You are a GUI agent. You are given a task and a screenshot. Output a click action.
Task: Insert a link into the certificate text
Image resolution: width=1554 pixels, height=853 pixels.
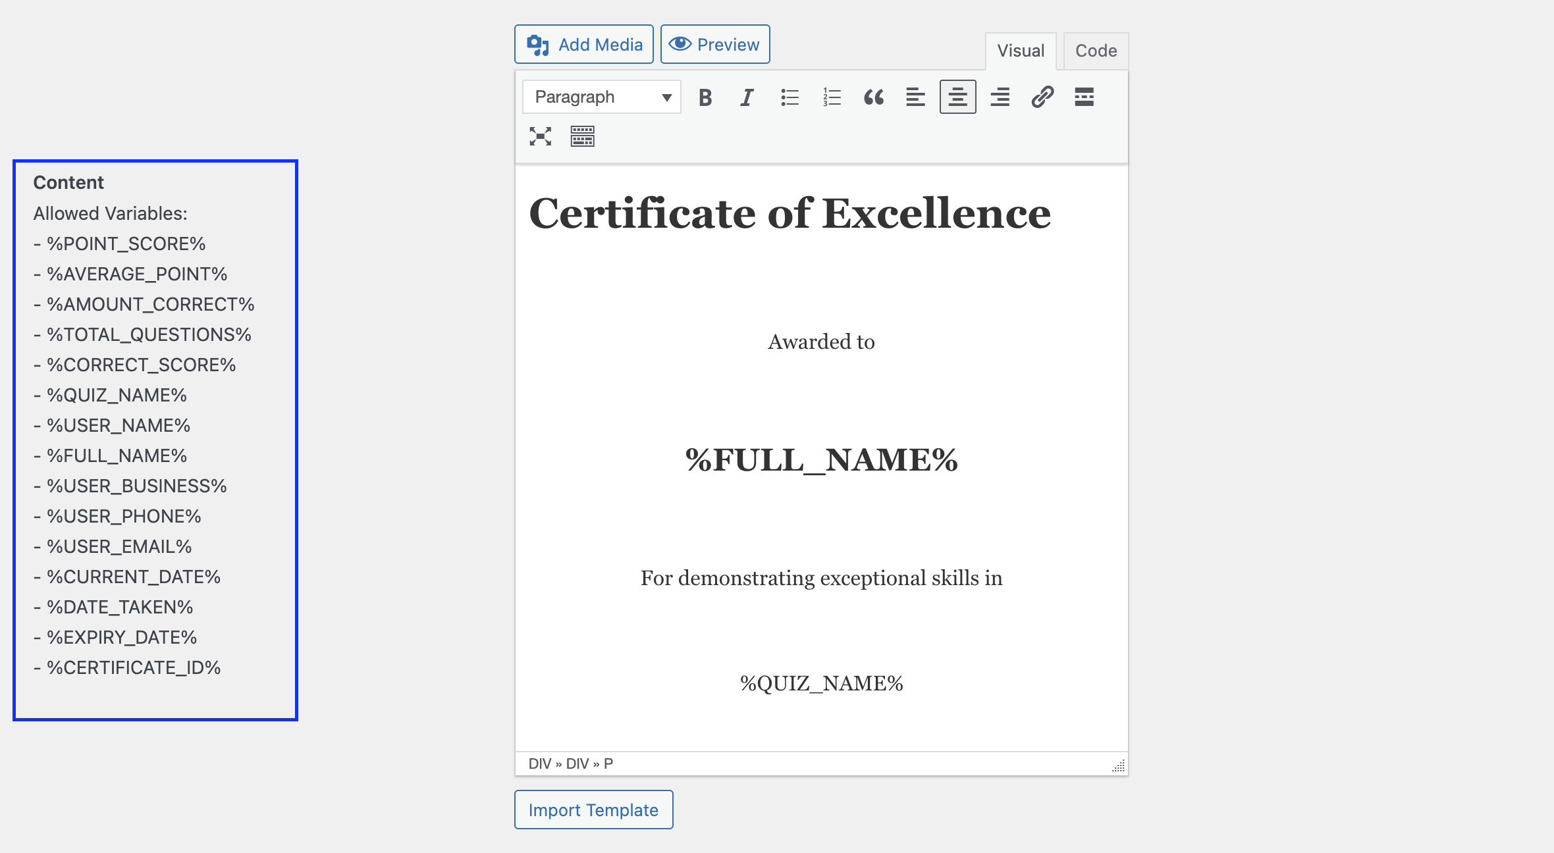coord(1042,97)
